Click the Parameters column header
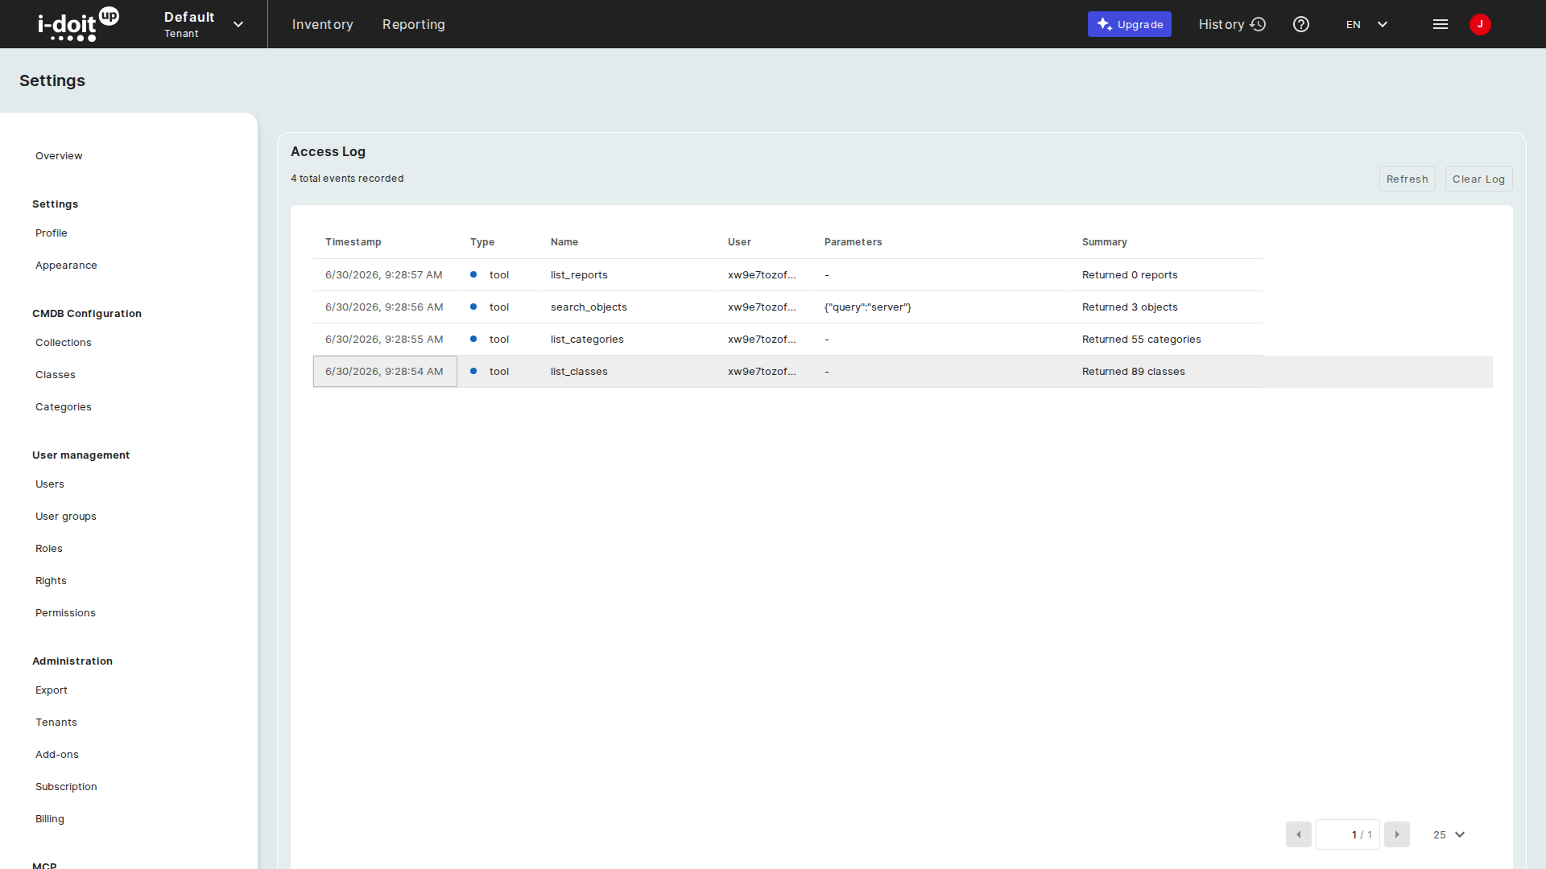Screen dimensions: 1546x869 coord(854,241)
